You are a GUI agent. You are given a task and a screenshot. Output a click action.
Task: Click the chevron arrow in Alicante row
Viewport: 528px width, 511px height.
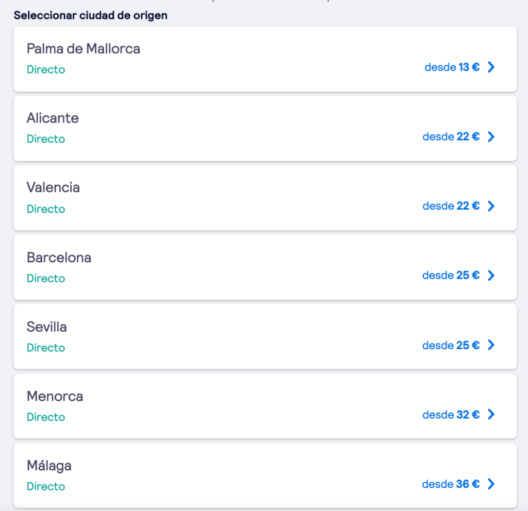click(491, 137)
